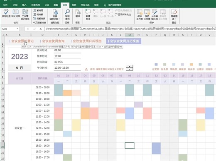Click the warning triangle next to 说明

86,69
